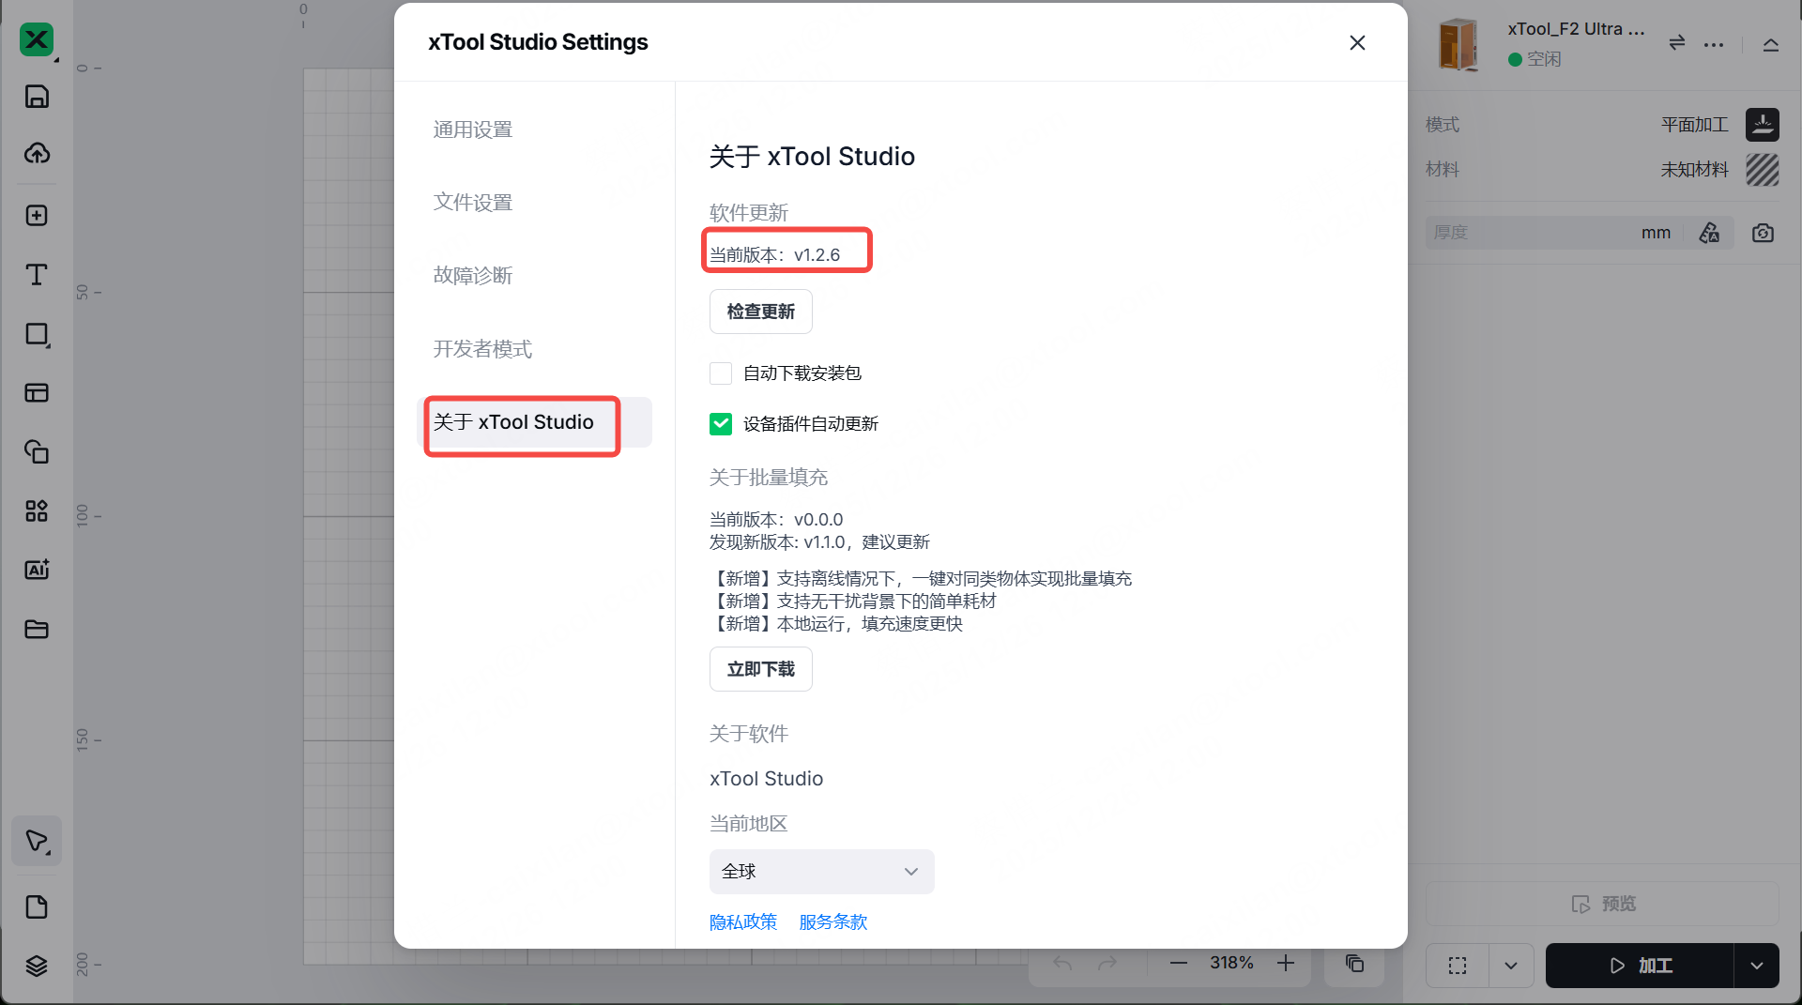Click the camera capture icon
The image size is (1802, 1005).
[1763, 233]
